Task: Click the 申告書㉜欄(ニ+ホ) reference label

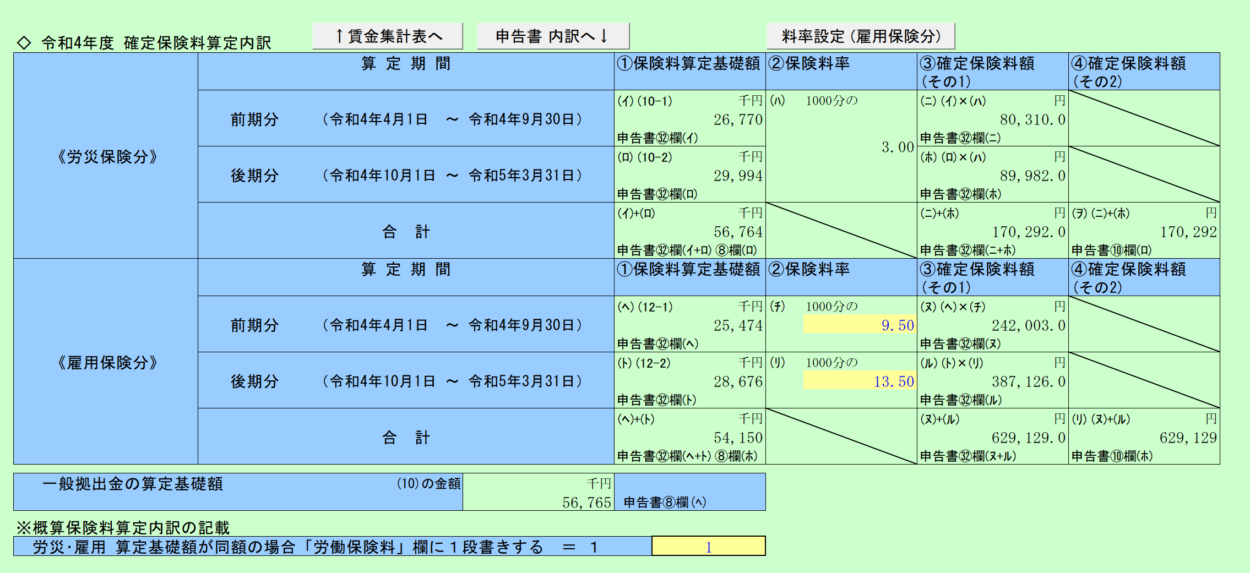Action: pos(968,250)
